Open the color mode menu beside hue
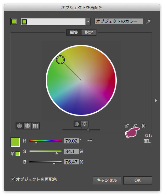This screenshot has width=164, height=195. pos(90,141)
